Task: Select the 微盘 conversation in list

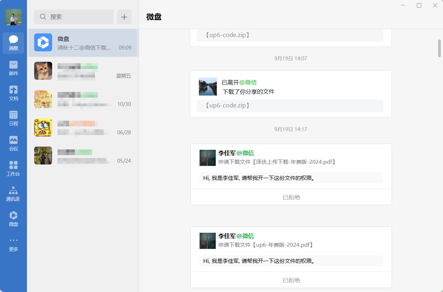Action: 83,43
